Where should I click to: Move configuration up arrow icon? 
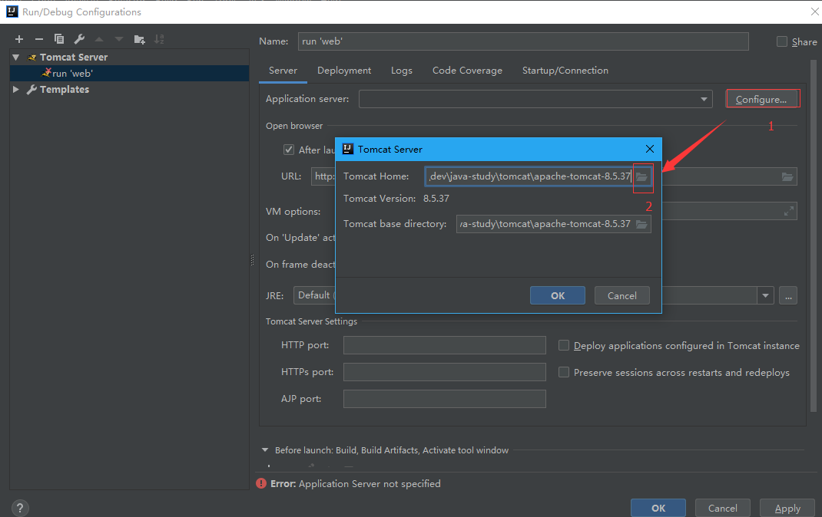click(99, 39)
